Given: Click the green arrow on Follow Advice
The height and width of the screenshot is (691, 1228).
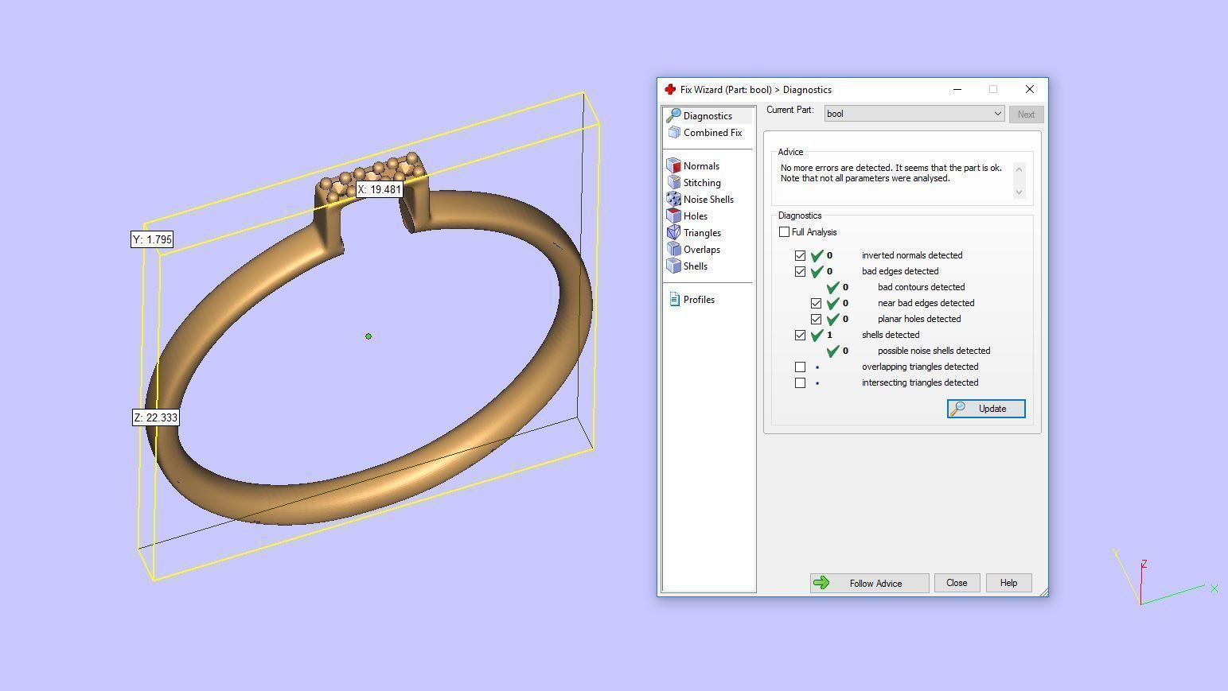Looking at the screenshot, I should pos(822,583).
